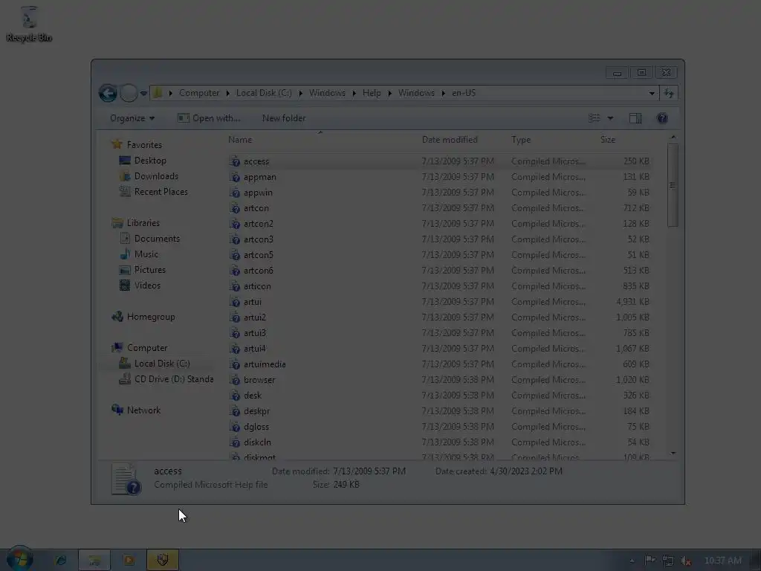Launch Internet Explorer from the taskbar
Image resolution: width=761 pixels, height=571 pixels.
[x=61, y=561]
